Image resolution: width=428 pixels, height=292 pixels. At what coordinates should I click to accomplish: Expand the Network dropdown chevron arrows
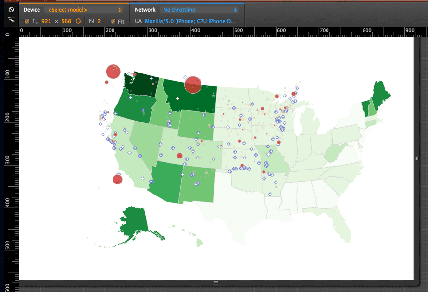[x=235, y=9]
